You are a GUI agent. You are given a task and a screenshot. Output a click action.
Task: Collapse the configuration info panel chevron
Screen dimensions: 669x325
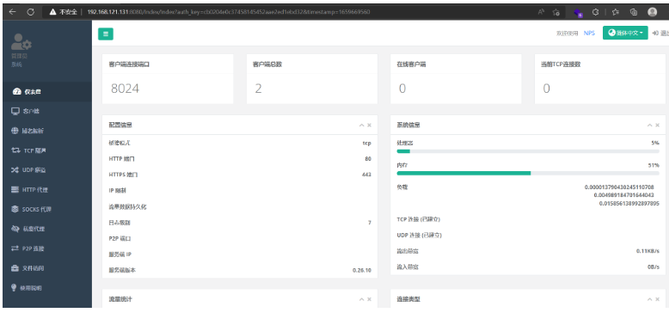pos(362,126)
